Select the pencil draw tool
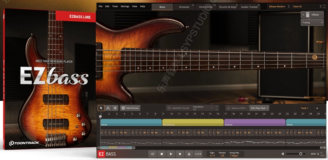The height and width of the screenshot is (160, 328). (x=108, y=108)
